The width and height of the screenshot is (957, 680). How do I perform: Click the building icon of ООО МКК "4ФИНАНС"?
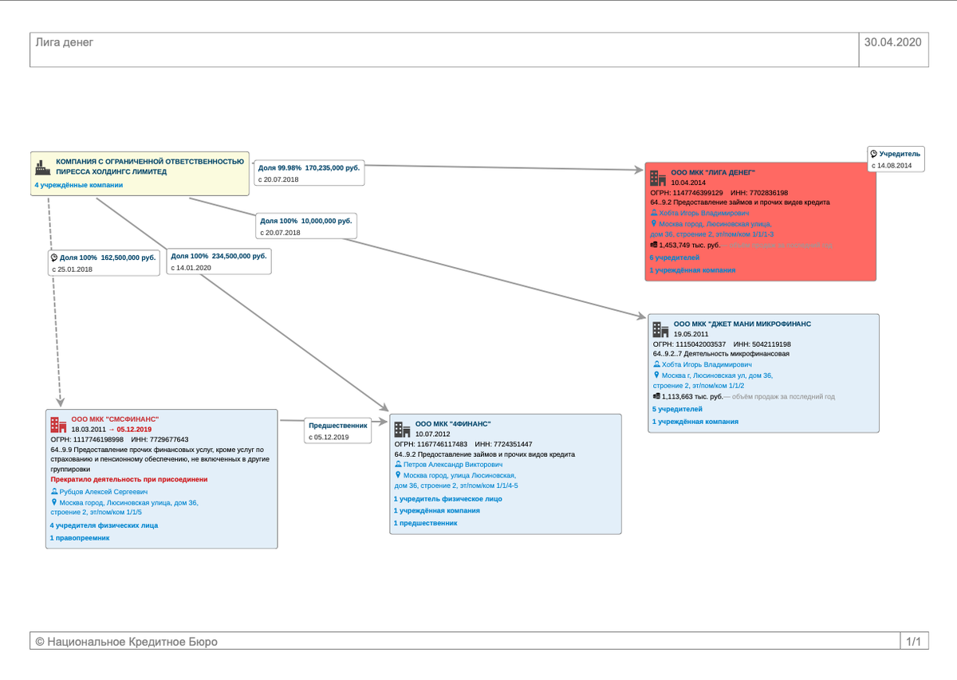pos(402,429)
